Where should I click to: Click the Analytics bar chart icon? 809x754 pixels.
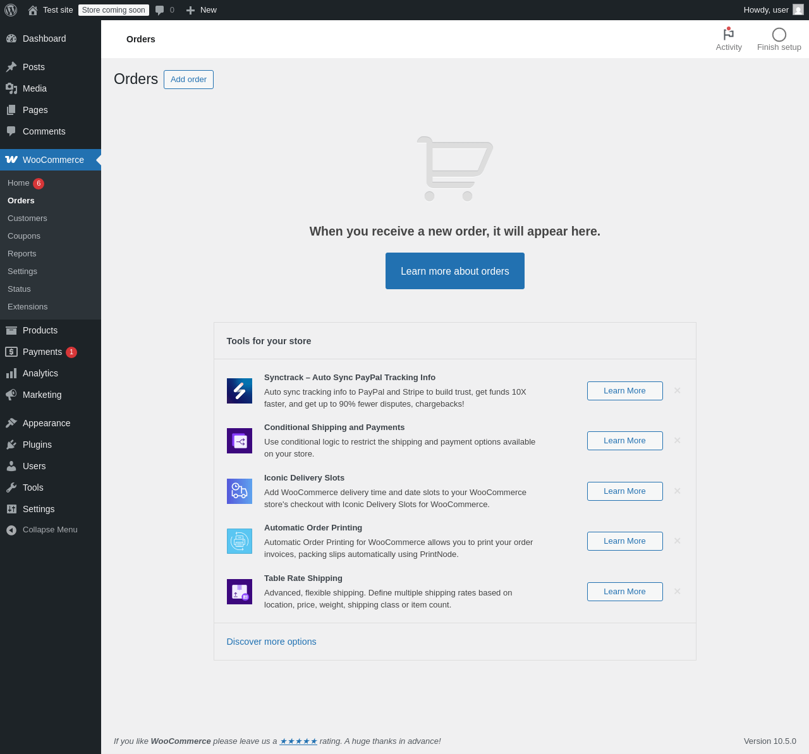coord(11,373)
